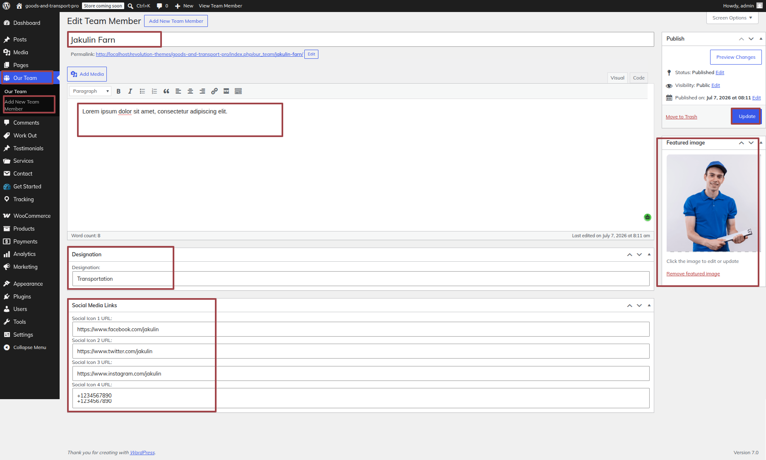766x460 pixels.
Task: Align text left in editor
Action: coord(178,91)
